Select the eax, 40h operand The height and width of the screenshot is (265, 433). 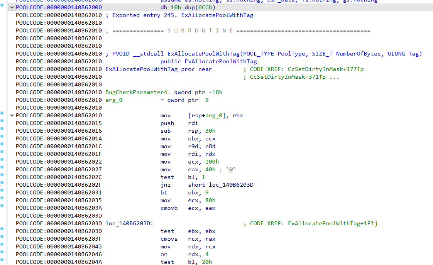click(x=201, y=170)
